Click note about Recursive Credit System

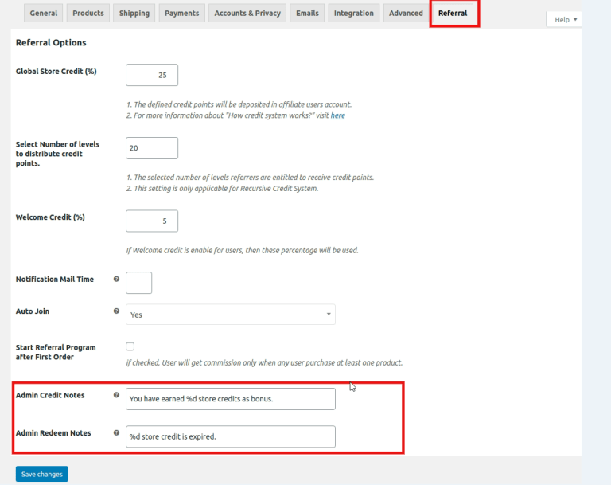point(222,189)
